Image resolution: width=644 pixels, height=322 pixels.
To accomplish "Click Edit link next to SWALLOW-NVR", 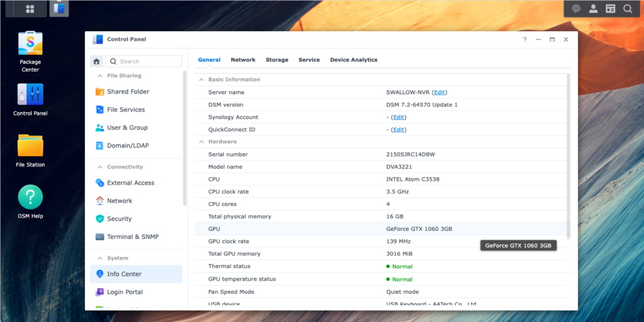I will [439, 92].
